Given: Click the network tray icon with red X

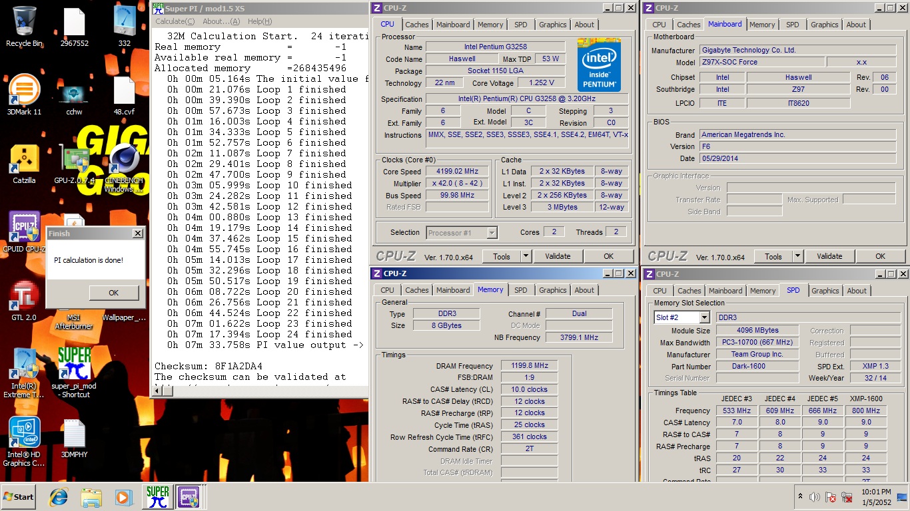Looking at the screenshot, I should [x=847, y=497].
